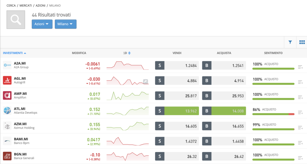Viewport: 307px width, 164px height.
Task: Open the BAMI.MI ticker name
Action: pyautogui.click(x=21, y=139)
